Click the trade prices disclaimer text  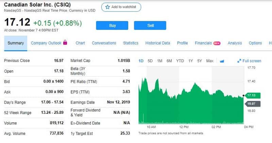point(171,133)
